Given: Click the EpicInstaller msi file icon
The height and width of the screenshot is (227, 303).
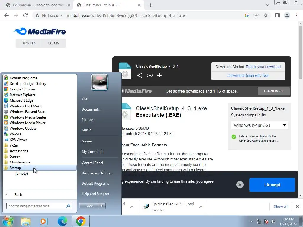Looking at the screenshot, I should 146,207.
